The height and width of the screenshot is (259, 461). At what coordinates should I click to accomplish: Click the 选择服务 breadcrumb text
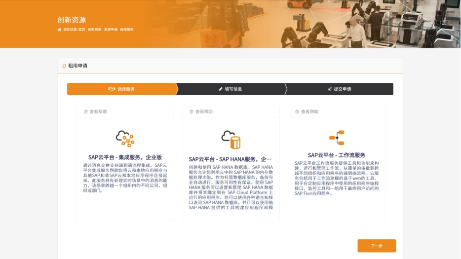tap(127, 30)
